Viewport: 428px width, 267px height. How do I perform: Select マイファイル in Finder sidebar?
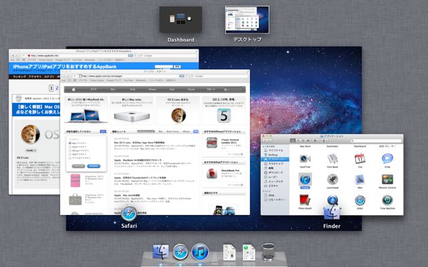click(x=275, y=150)
